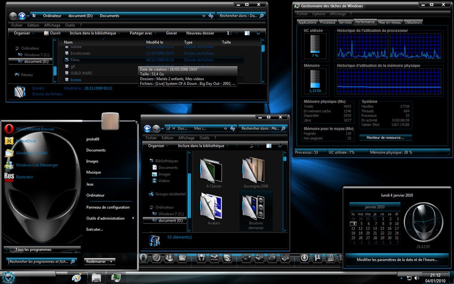The height and width of the screenshot is (284, 454).
Task: Refresh the Documents window address bar
Action: click(211, 16)
